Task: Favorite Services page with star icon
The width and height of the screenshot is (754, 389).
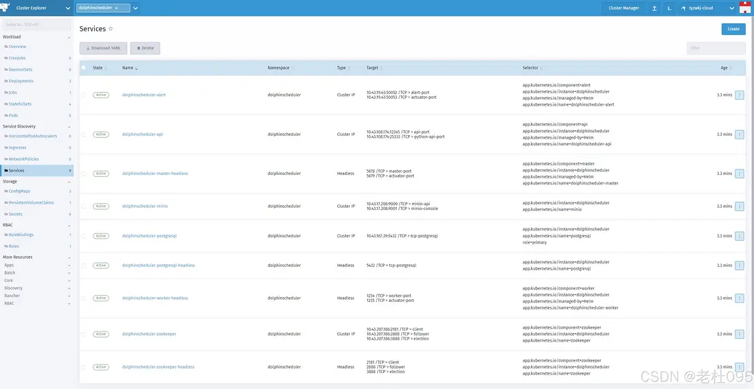Action: [111, 29]
